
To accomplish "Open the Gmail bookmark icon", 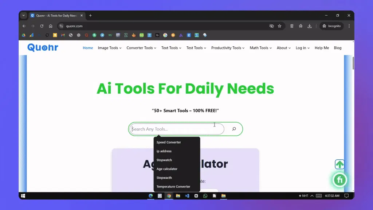I will coord(63,35).
